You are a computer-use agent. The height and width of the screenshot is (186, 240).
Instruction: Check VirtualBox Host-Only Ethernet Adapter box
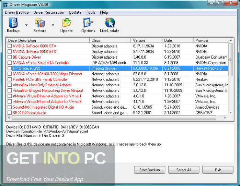(10, 85)
